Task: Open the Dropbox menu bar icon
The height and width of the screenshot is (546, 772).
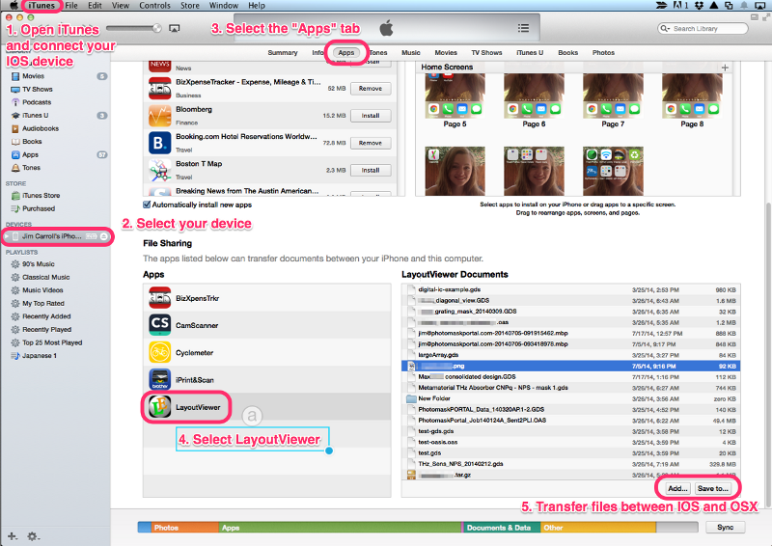Action: (x=699, y=6)
